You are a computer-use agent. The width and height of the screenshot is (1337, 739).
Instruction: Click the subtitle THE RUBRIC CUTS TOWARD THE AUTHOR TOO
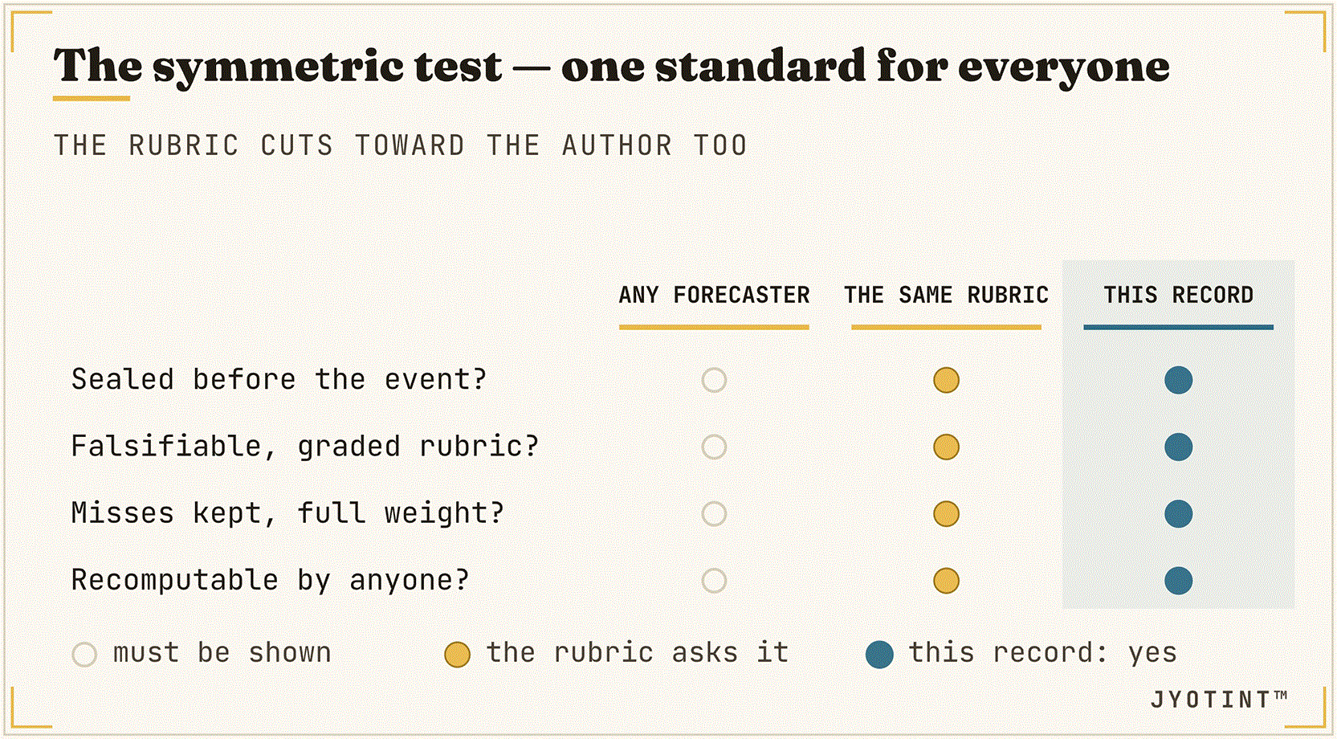[x=401, y=145]
